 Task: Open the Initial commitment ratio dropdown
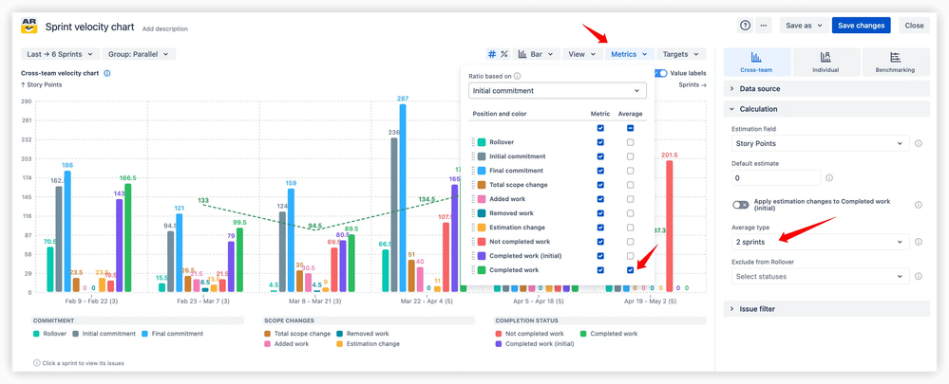point(558,91)
